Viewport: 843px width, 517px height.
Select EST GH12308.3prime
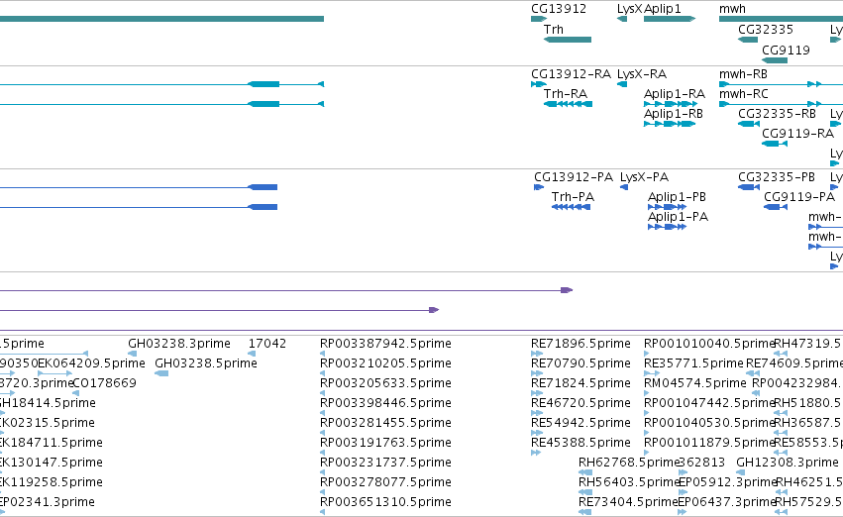pos(788,463)
